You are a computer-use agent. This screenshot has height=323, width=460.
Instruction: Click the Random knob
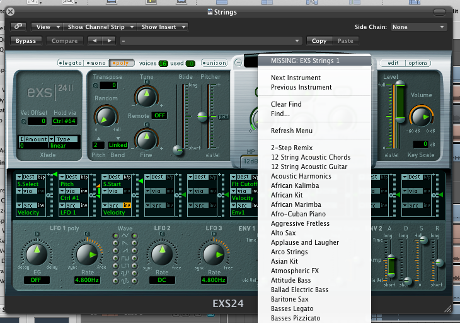[105, 117]
